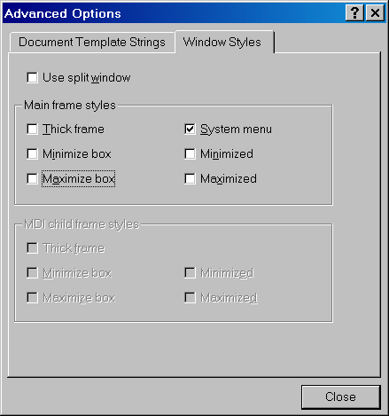Click the grayed MDI child Maximize box checkbox
Viewport: 389px width, 416px height.
32,298
